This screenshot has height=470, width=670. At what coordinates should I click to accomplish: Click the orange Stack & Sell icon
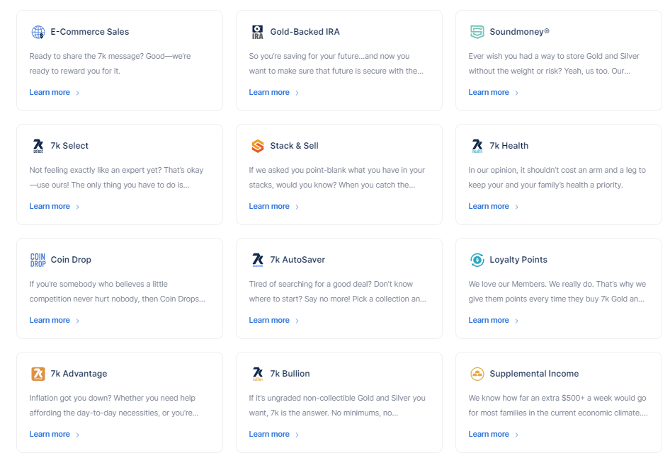(x=258, y=146)
